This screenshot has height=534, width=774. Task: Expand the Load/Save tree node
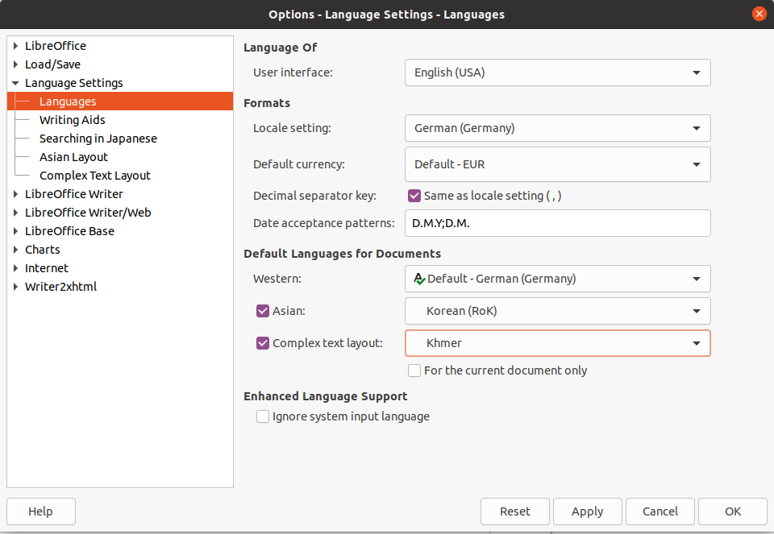tap(15, 64)
